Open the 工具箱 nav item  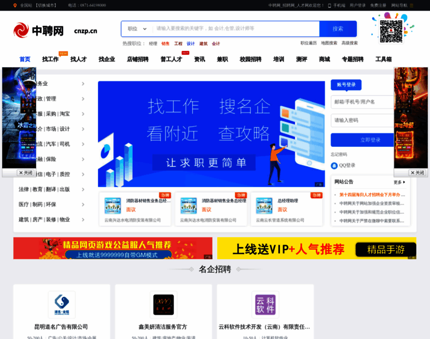tap(384, 59)
